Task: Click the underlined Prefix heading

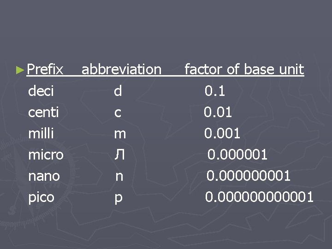Action: (45, 69)
